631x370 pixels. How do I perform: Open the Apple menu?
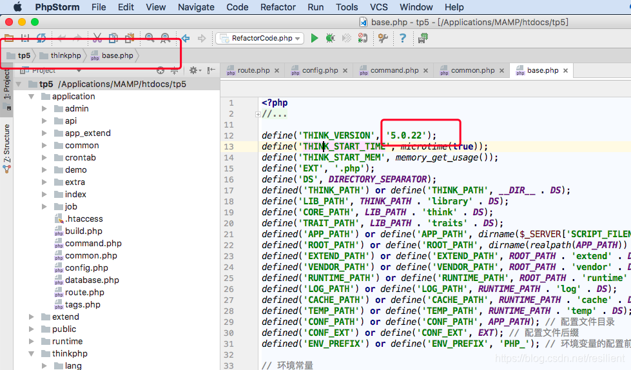click(x=17, y=7)
